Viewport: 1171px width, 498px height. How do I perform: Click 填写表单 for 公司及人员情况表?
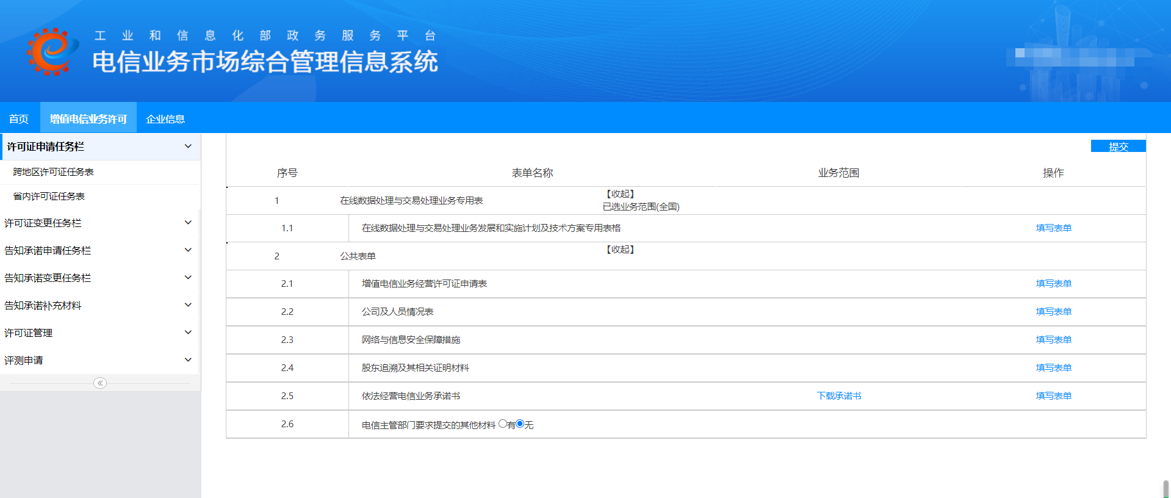1053,312
